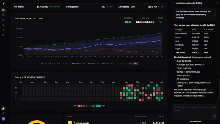This screenshot has height=124, width=220.
Task: Switch chart scale to Linear
Action: (130, 64)
